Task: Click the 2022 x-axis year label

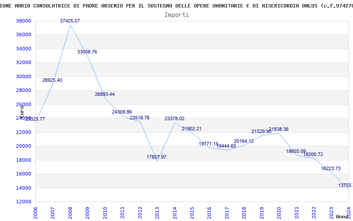Action: pos(314,213)
